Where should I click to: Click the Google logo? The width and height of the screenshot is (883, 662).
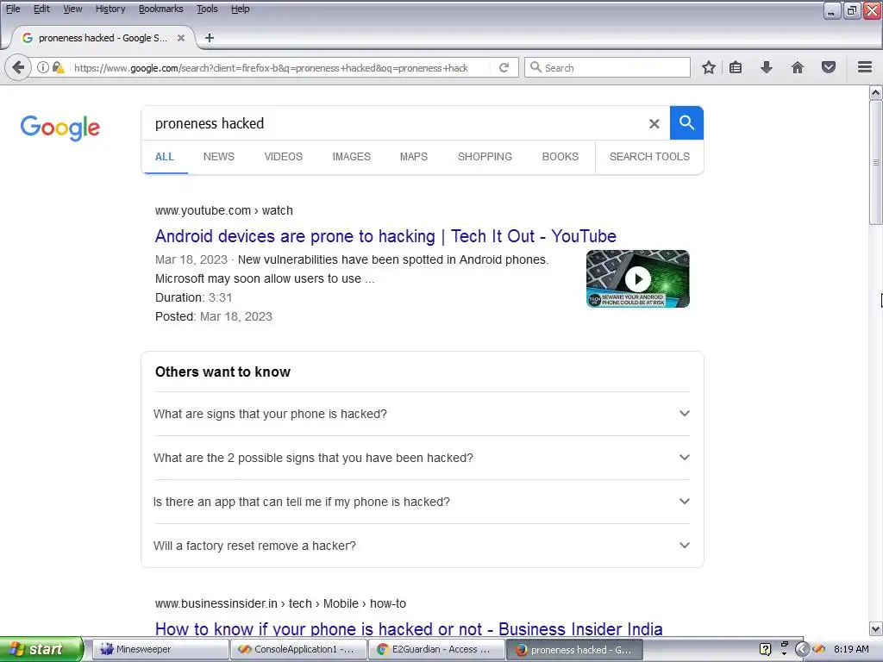[60, 128]
